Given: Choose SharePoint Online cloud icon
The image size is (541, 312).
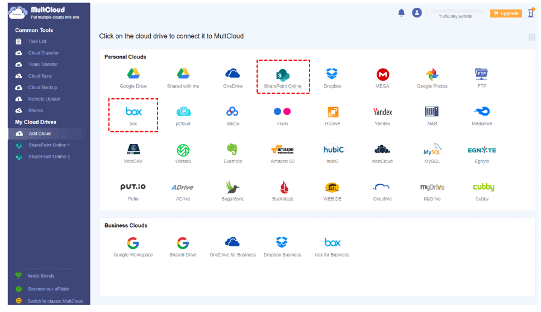Looking at the screenshot, I should pos(283,75).
